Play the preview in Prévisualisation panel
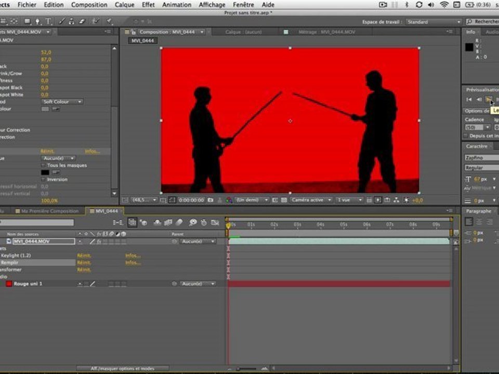Screen dimensions: 499x374 (489, 100)
